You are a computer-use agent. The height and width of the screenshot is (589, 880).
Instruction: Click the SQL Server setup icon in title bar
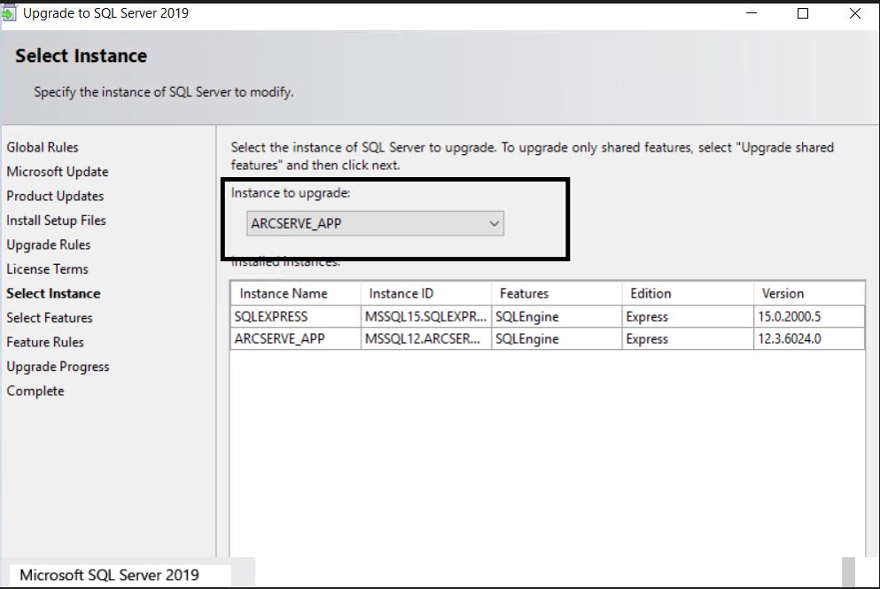click(9, 13)
